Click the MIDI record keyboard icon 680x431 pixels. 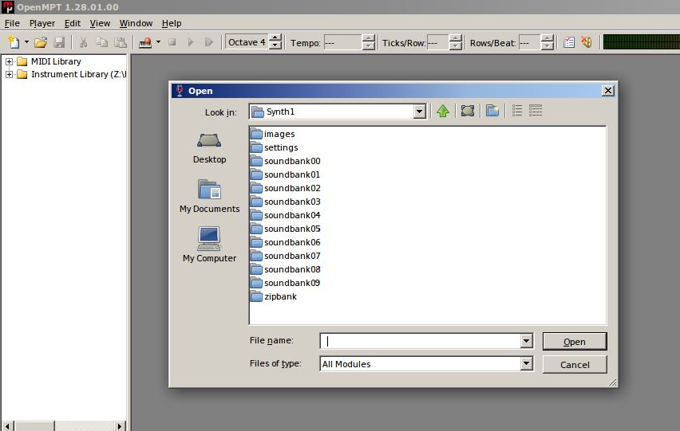click(x=145, y=42)
